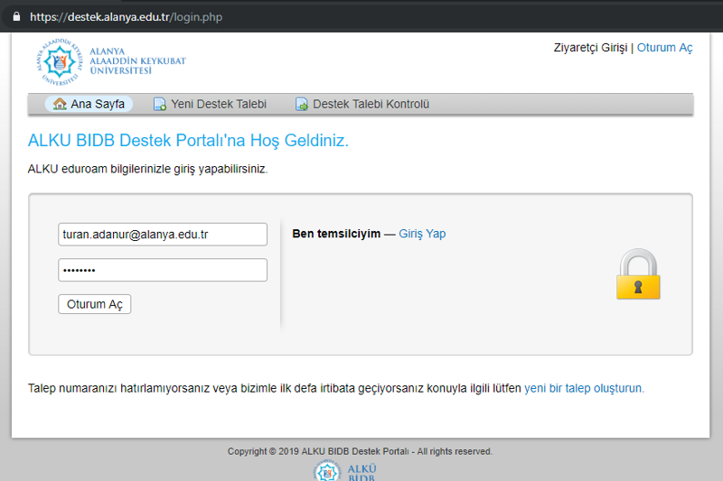Click the browser URL destek.alanya.edu.tr/login.php
Image resolution: width=723 pixels, height=481 pixels.
click(126, 17)
